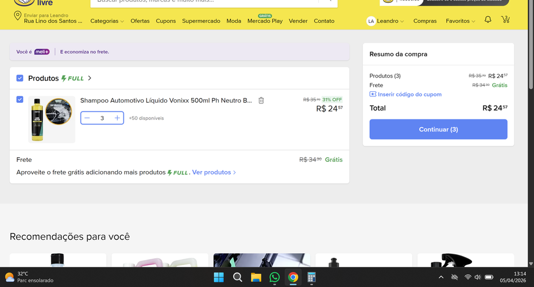Click the Continuar (3) button
The width and height of the screenshot is (534, 287).
coord(438,129)
